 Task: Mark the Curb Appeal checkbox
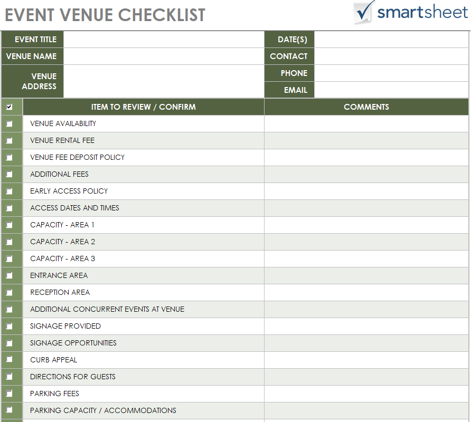(x=10, y=360)
